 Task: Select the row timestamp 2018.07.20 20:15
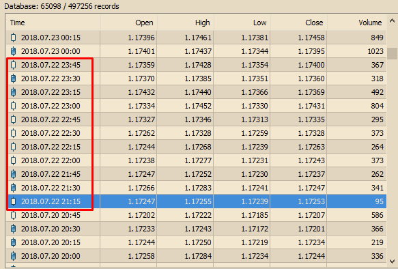click(x=51, y=242)
